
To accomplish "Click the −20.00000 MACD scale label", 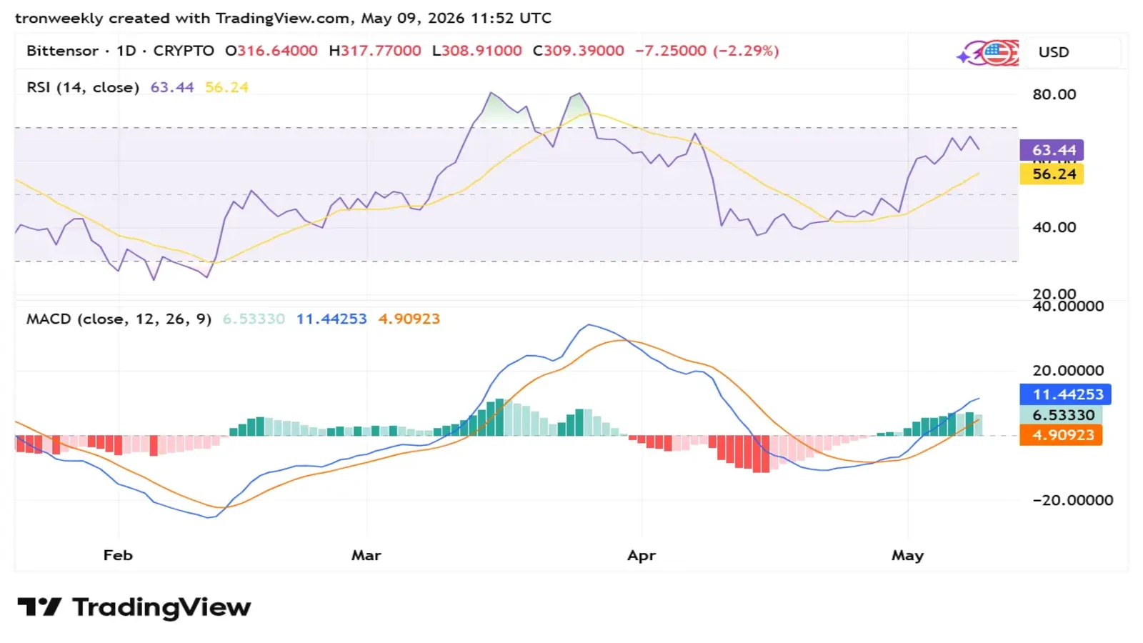I will pyautogui.click(x=1073, y=500).
